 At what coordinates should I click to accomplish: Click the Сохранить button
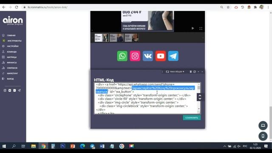[x=192, y=118]
